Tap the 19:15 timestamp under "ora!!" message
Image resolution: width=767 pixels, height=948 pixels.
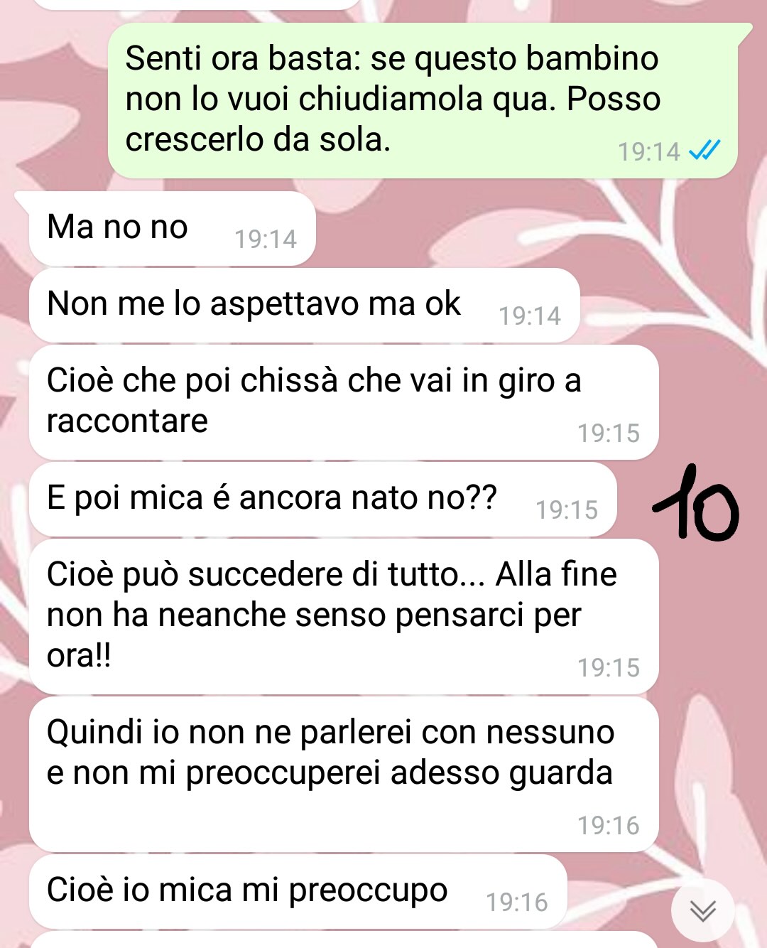(x=609, y=667)
